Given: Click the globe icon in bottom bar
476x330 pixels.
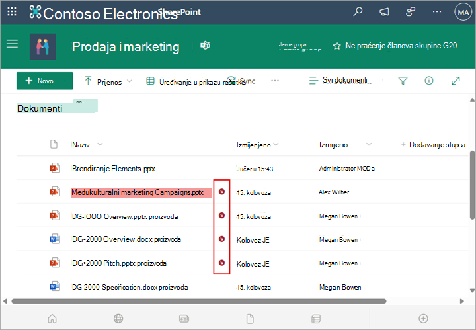Looking at the screenshot, I should coord(118,319).
